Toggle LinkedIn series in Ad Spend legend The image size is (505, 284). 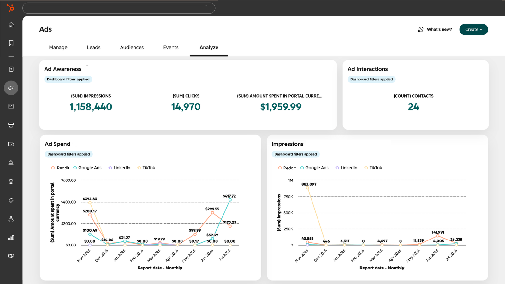(120, 168)
